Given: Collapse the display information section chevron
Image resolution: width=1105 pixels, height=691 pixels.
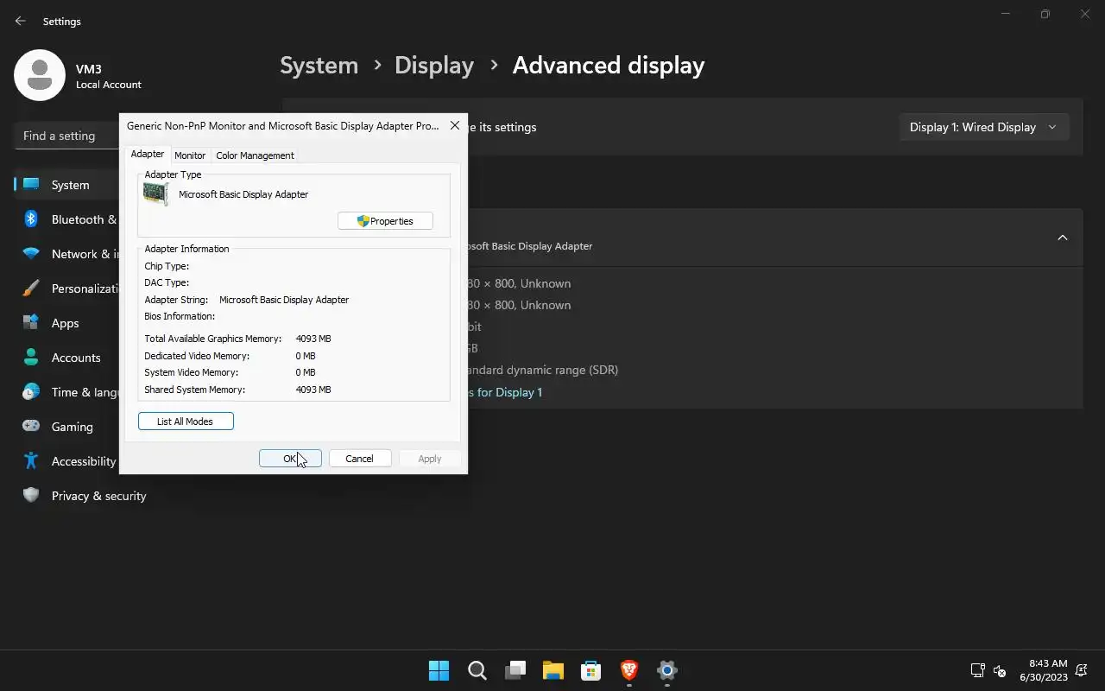Looking at the screenshot, I should coord(1063,238).
